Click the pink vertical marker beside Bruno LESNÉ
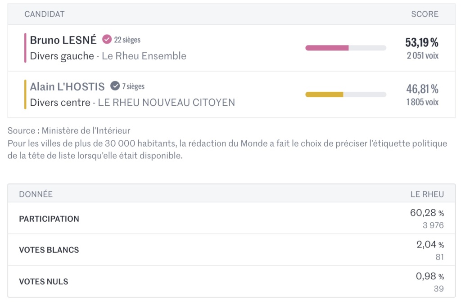Viewport: 461px width, 305px height. (x=25, y=48)
